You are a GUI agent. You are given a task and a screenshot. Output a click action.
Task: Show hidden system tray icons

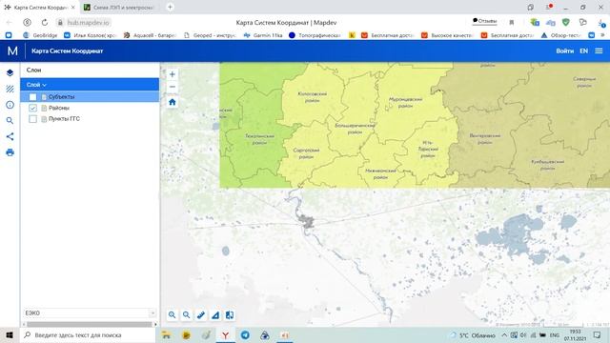coord(504,334)
